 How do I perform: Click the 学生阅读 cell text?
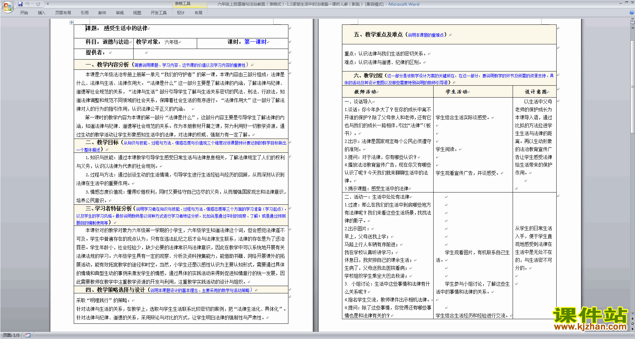[x=447, y=149]
